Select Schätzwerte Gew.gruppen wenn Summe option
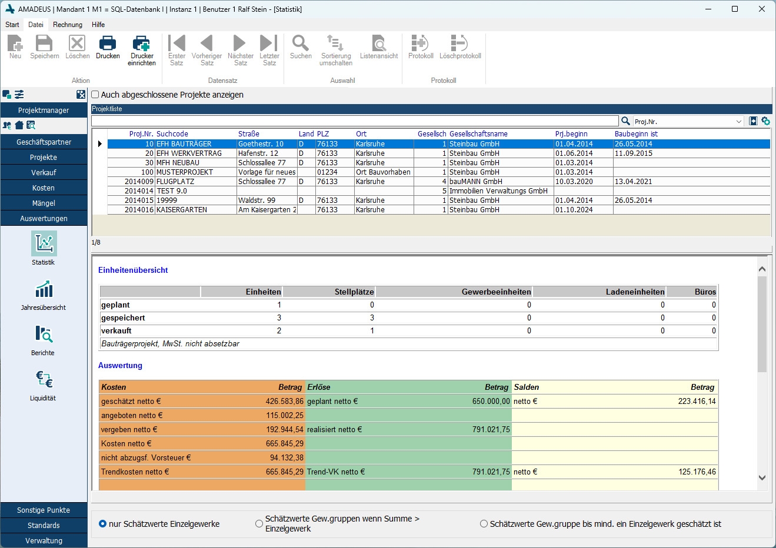 coord(259,524)
